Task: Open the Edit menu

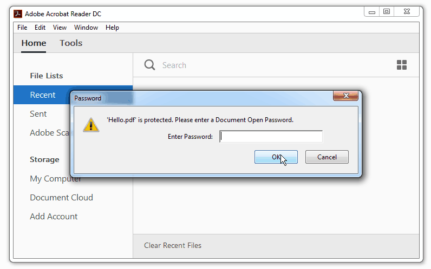Action: click(x=40, y=28)
